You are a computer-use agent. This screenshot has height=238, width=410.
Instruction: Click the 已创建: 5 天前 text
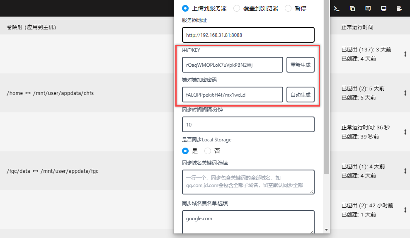[359, 97]
